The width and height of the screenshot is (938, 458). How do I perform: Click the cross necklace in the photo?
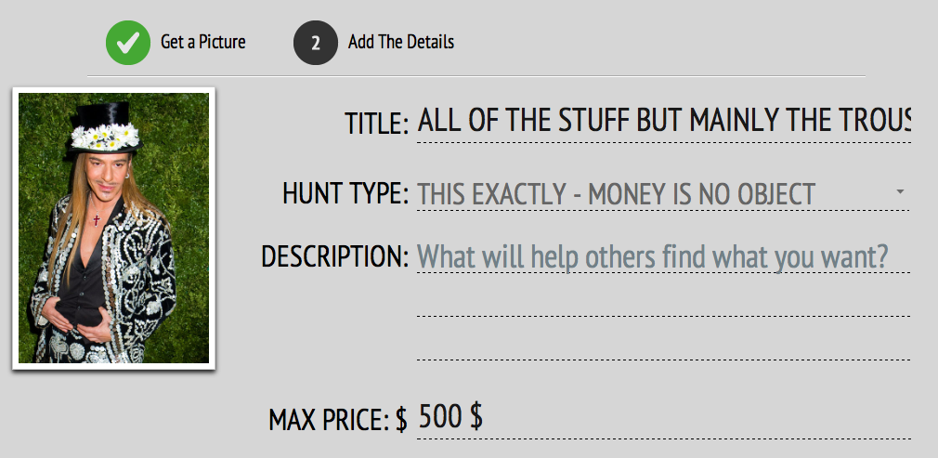click(96, 221)
